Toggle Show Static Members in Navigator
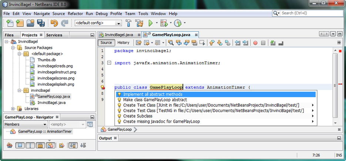This screenshot has height=161, width=346. (x=30, y=145)
